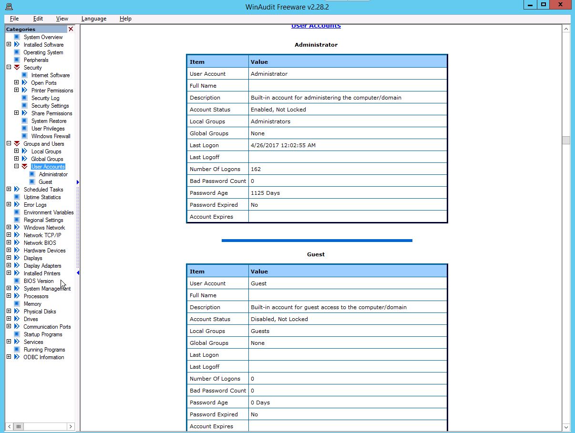Expand the Windows Network node
Screen dimensions: 575x433
[x=9, y=228]
